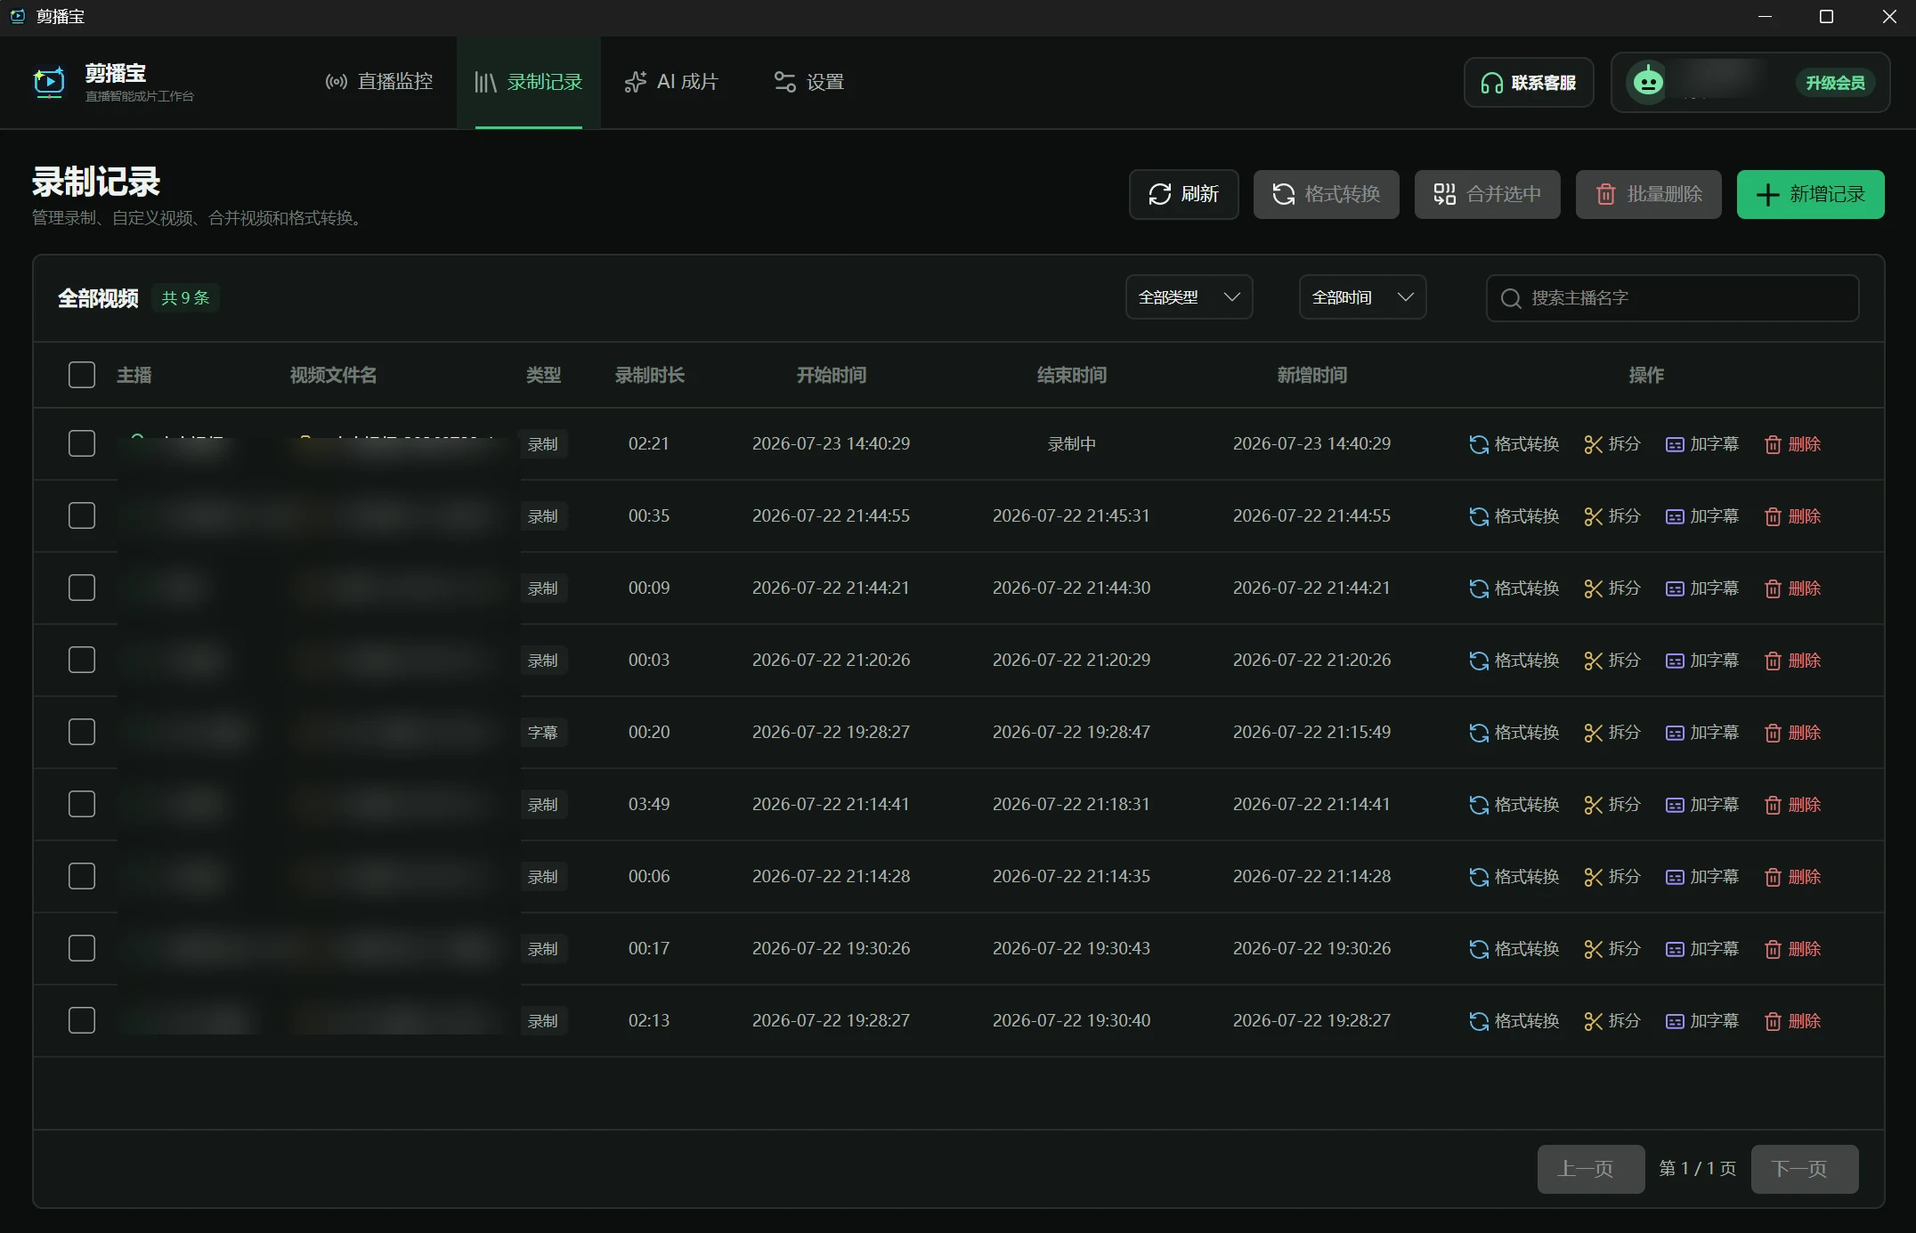The image size is (1916, 1233).
Task: Click the 搜索主播名字 search field
Action: 1672,297
